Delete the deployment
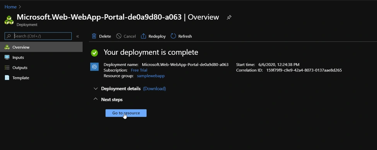 [101, 36]
